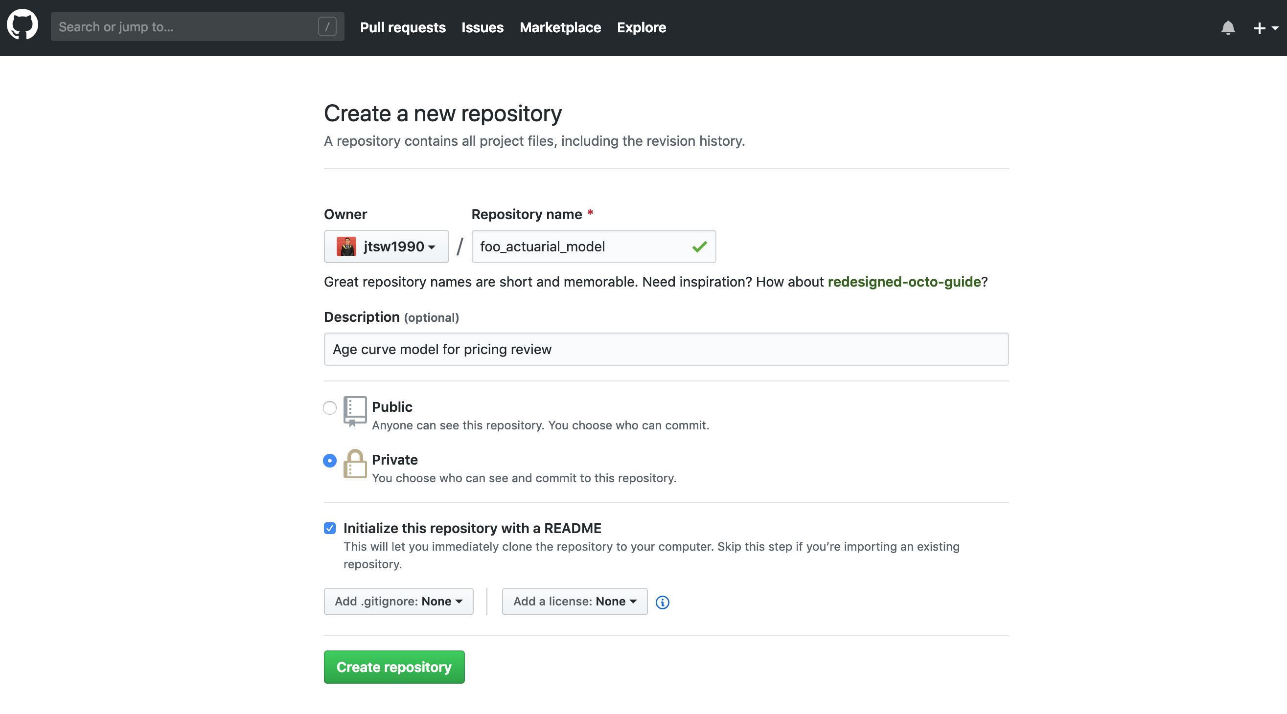Image resolution: width=1287 pixels, height=714 pixels.
Task: Click the license info icon
Action: point(662,602)
